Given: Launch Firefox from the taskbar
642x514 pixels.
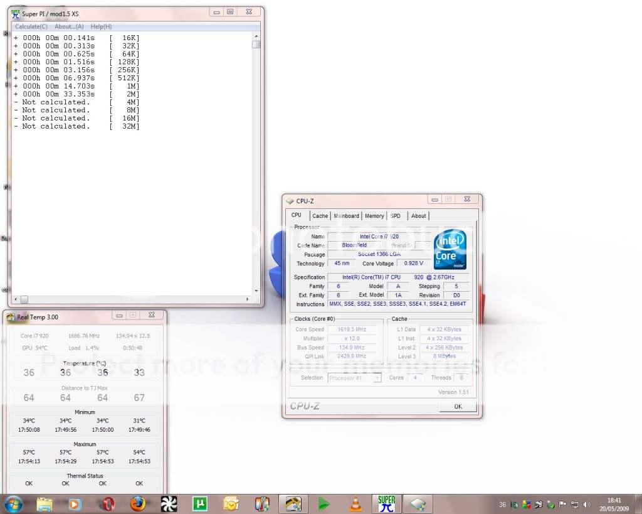Looking at the screenshot, I should [x=138, y=504].
